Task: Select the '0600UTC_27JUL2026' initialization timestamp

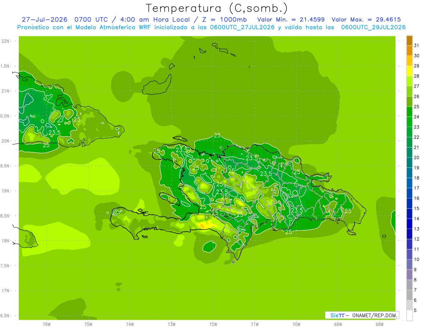Action: pyautogui.click(x=242, y=27)
